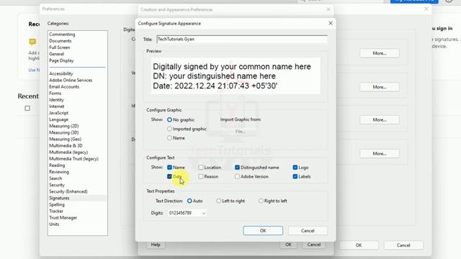Enable the Adobe Version checkbox

(x=237, y=176)
